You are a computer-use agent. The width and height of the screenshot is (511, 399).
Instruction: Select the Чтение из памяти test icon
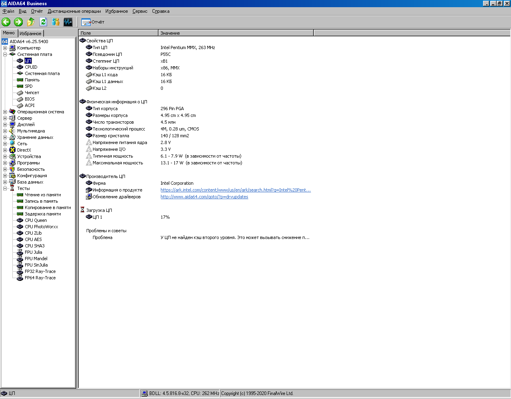[x=20, y=195]
